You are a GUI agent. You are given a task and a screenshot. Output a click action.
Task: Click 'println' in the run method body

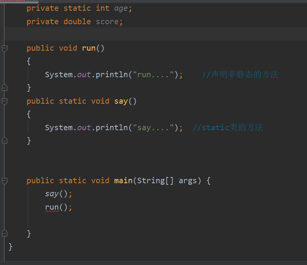tap(111, 75)
